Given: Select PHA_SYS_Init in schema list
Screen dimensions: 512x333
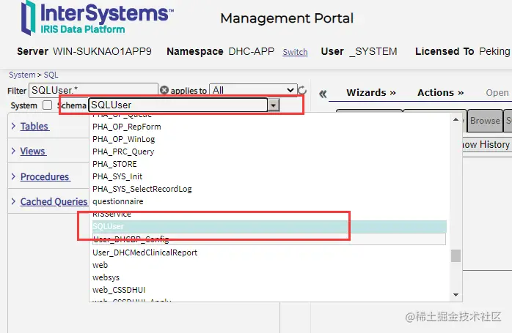Looking at the screenshot, I should [117, 176].
